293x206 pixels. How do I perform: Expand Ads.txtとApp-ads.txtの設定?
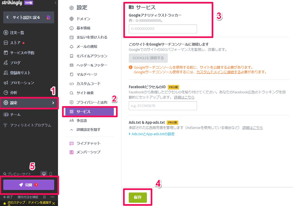[x=152, y=134]
